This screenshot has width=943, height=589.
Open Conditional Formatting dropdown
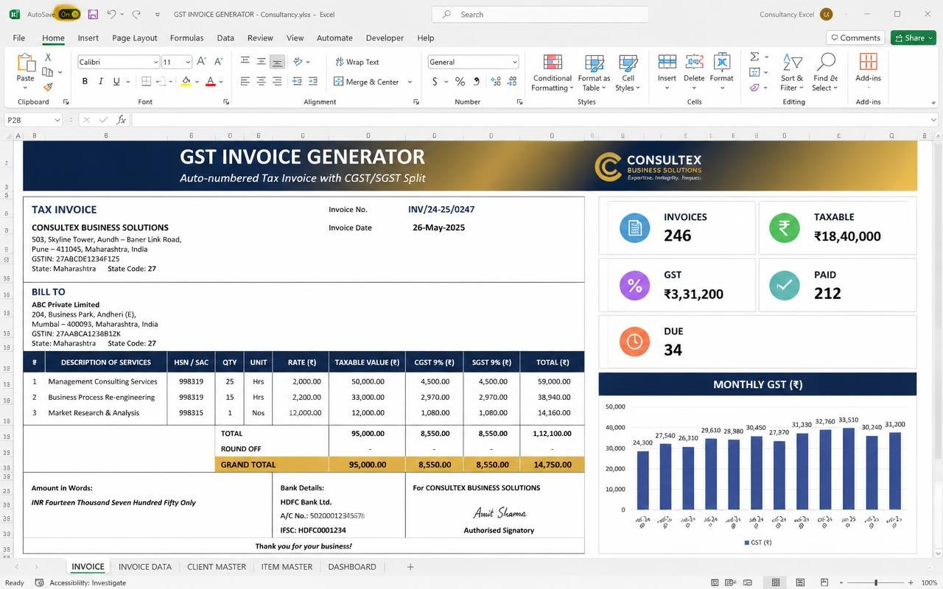553,72
